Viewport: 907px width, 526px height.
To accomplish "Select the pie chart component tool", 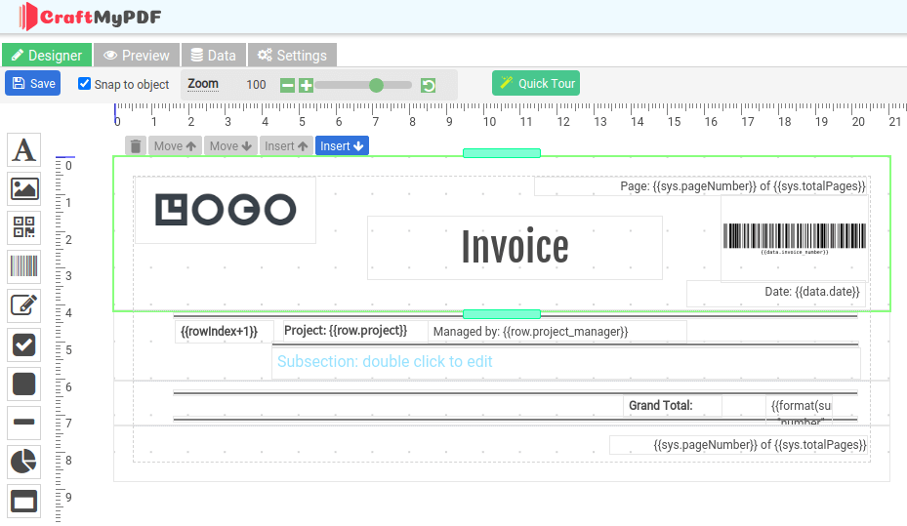I will tap(23, 462).
